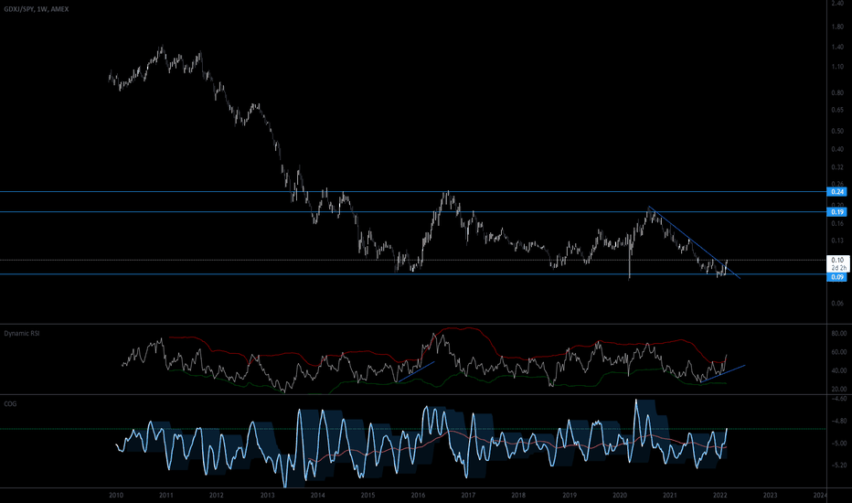Click the 0.50 price axis value
Screen dimensions: 852x503
pyautogui.click(x=837, y=131)
